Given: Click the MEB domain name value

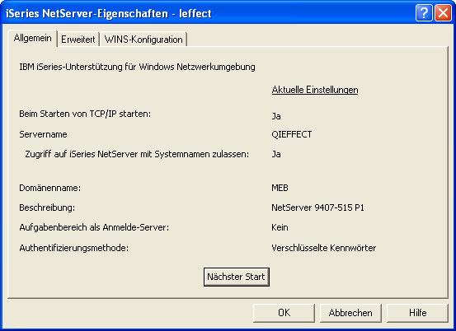Looking at the screenshot, I should [280, 188].
